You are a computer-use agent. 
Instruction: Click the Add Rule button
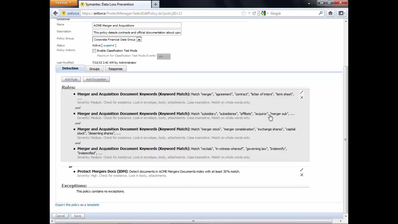(x=71, y=79)
